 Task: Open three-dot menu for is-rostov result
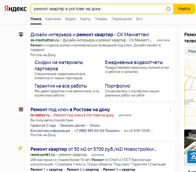(170, 110)
